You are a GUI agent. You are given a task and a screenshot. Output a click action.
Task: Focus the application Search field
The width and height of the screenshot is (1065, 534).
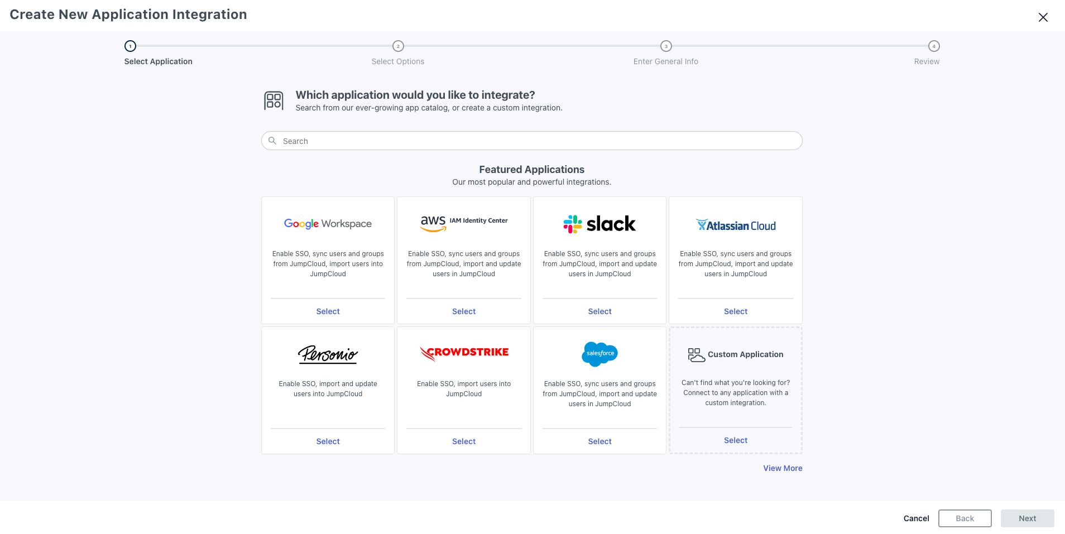[x=531, y=141]
